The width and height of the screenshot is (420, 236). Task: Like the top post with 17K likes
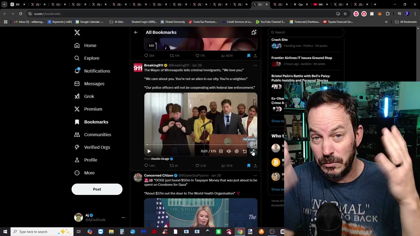[200, 55]
